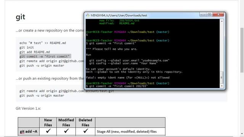Image resolution: width=244 pixels, height=137 pixels.
Task: Click the browser page vertical scrollbar thumb
Action: coord(242,50)
